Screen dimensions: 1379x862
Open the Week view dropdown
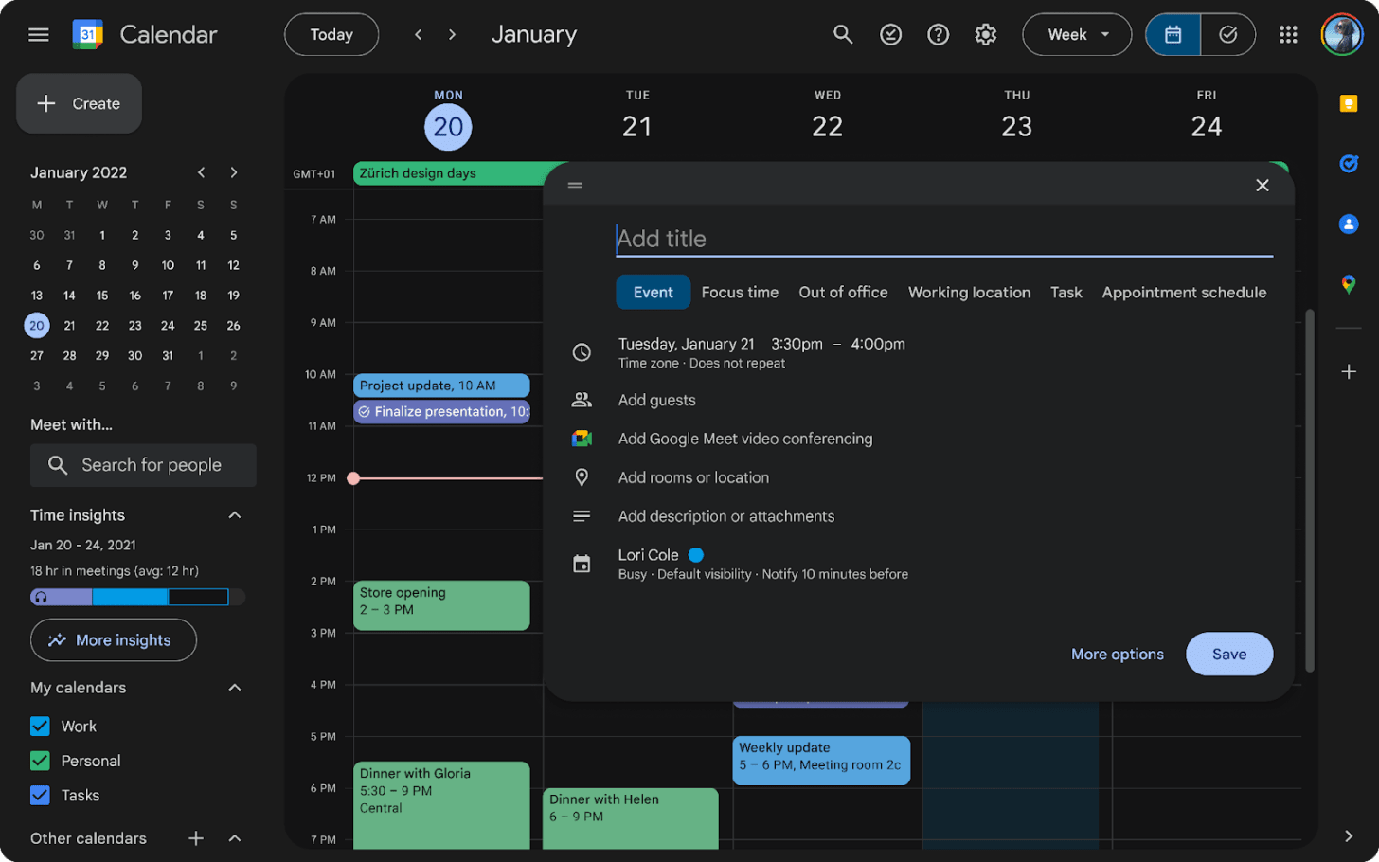tap(1077, 34)
